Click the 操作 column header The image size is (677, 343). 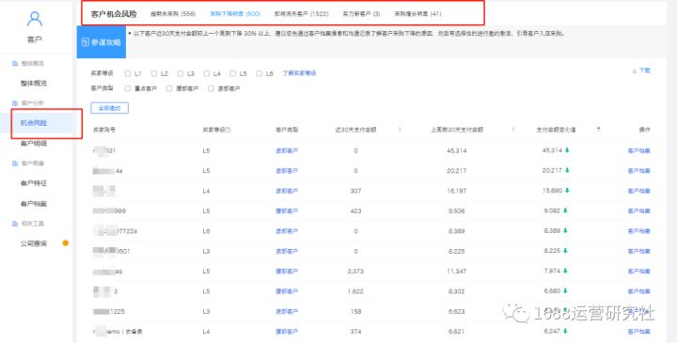tap(645, 130)
